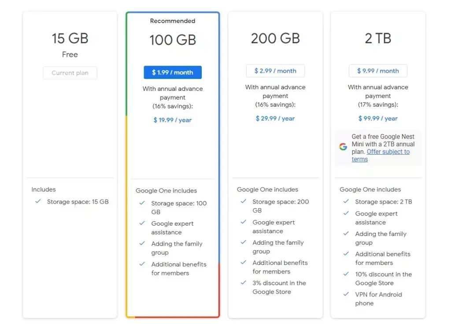Select the $1.99 / month plan button
This screenshot has height=324, width=451.
click(x=172, y=72)
